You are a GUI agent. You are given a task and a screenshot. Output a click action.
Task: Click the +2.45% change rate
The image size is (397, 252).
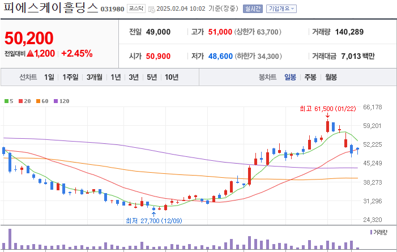point(77,53)
